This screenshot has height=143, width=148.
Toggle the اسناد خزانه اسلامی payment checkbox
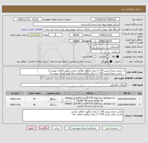(93, 62)
